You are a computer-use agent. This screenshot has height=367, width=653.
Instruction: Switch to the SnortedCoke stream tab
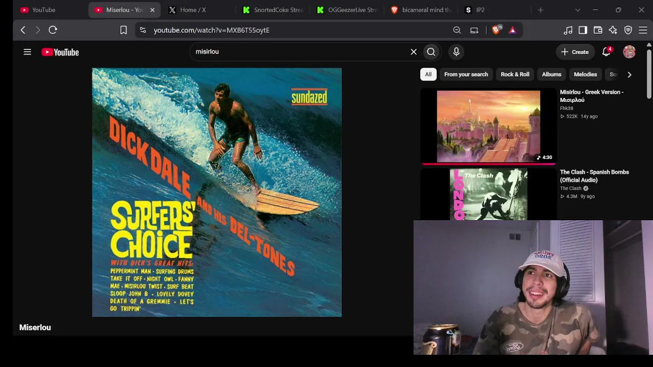point(273,10)
